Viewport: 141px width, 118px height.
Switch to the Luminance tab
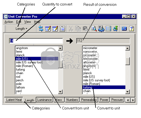(44, 100)
